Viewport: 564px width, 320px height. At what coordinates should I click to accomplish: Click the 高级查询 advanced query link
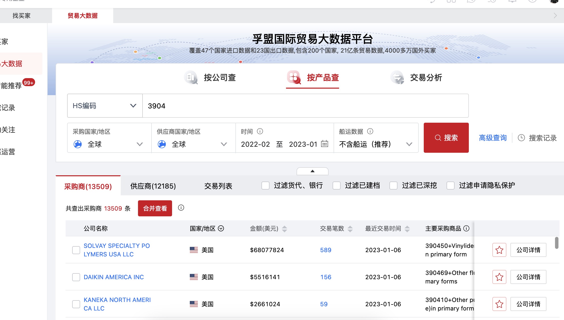492,138
